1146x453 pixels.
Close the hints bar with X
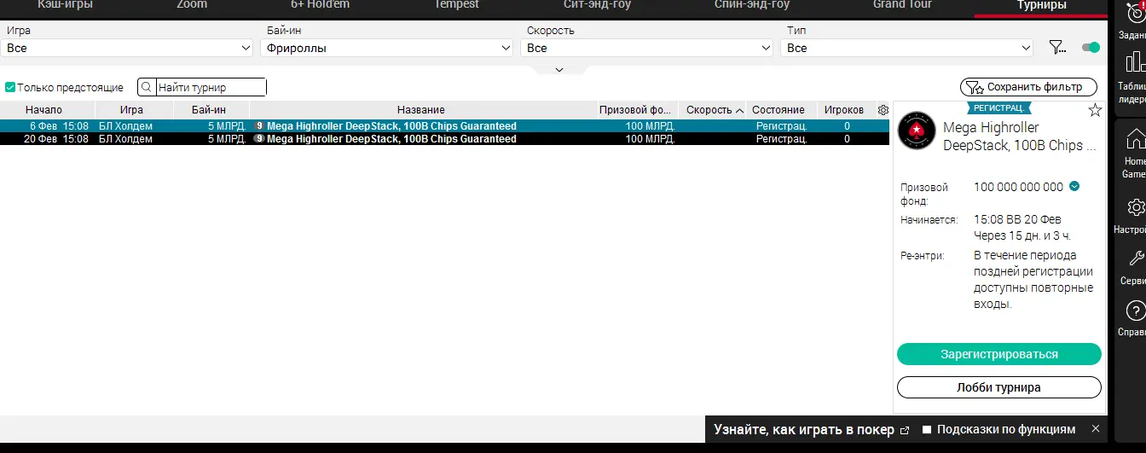[x=1096, y=429]
